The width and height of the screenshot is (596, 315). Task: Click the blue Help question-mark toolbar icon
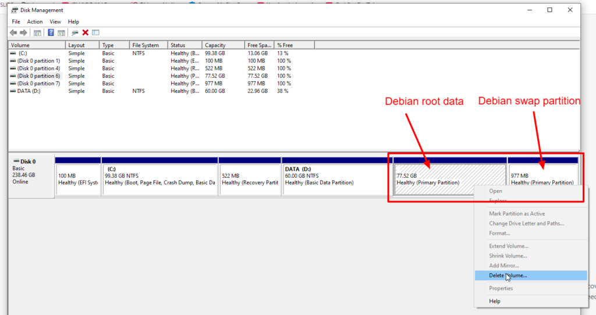pyautogui.click(x=51, y=33)
